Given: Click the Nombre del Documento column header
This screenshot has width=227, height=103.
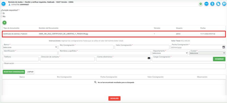Looking at the screenshot, I should coord(49,28).
